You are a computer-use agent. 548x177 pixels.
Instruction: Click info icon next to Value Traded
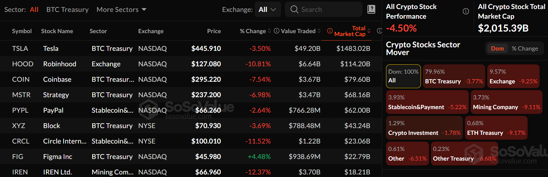276,31
